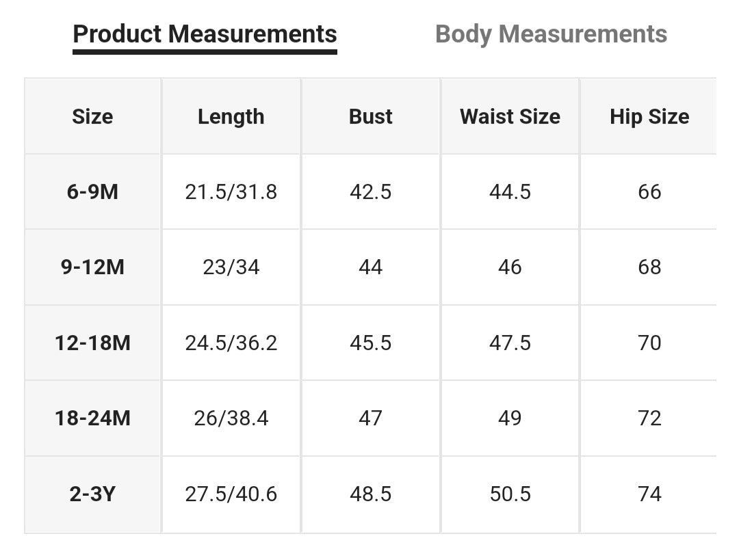This screenshot has height=547, width=739.
Task: Click the 49 waist size cell
Action: (x=510, y=418)
